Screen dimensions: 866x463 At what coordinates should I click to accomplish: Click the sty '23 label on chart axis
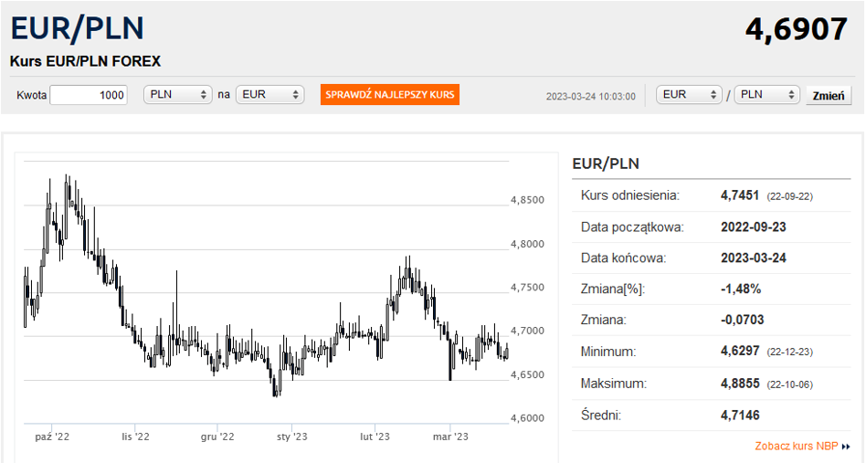(291, 437)
